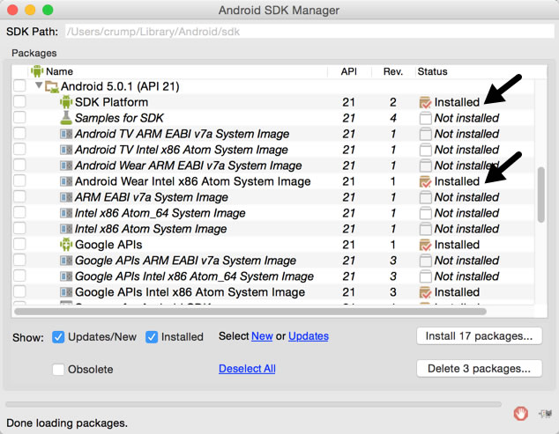Check the Android Wear Intel x86 Atom checkbox
Screen dimensions: 559x434
[19, 180]
